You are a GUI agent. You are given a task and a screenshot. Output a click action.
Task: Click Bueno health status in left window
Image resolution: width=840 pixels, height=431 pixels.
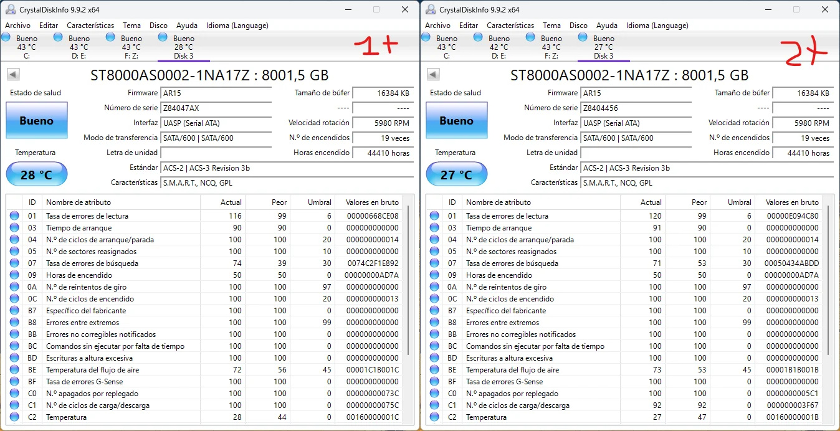[36, 120]
